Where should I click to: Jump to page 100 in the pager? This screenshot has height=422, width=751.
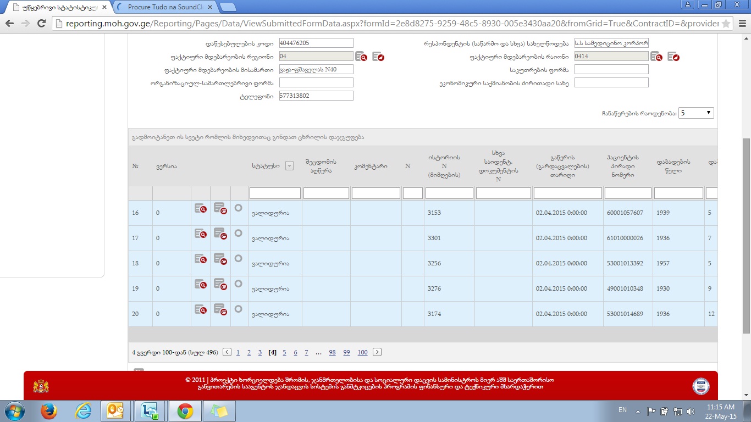[362, 353]
